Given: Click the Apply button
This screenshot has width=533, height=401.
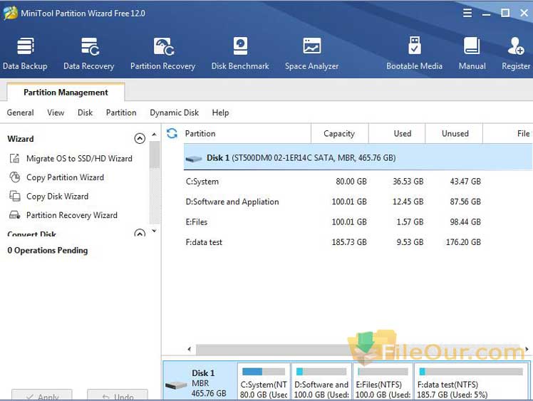Looking at the screenshot, I should (42, 395).
